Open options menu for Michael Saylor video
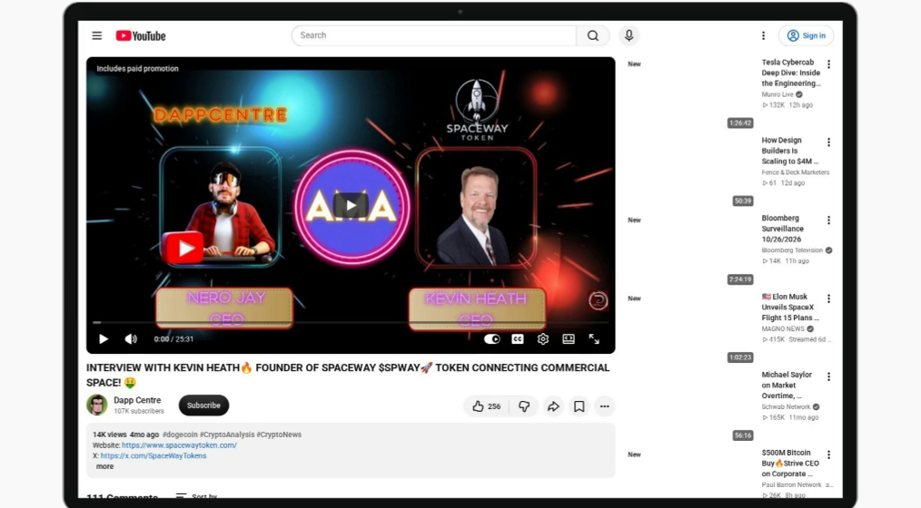 (828, 376)
